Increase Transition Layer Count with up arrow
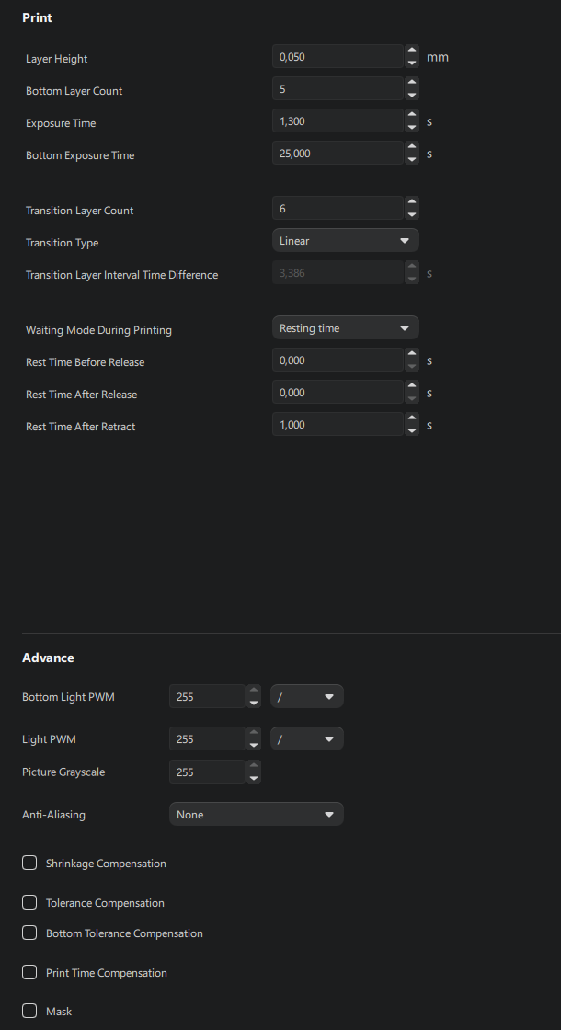This screenshot has width=561, height=1030. tap(412, 202)
